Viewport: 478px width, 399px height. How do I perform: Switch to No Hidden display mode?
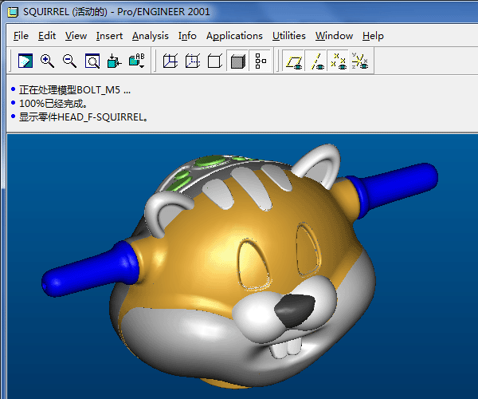(215, 61)
